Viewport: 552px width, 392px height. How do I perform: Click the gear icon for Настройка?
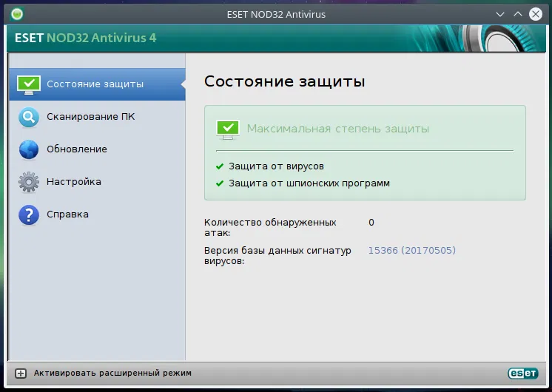pyautogui.click(x=29, y=182)
